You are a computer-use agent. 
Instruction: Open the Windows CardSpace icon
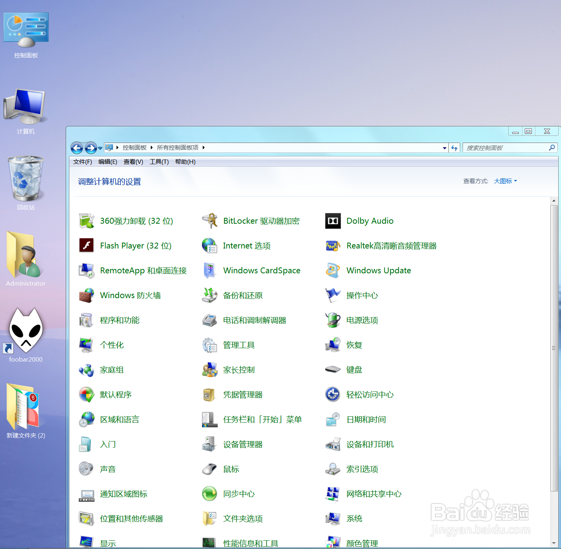click(x=210, y=271)
